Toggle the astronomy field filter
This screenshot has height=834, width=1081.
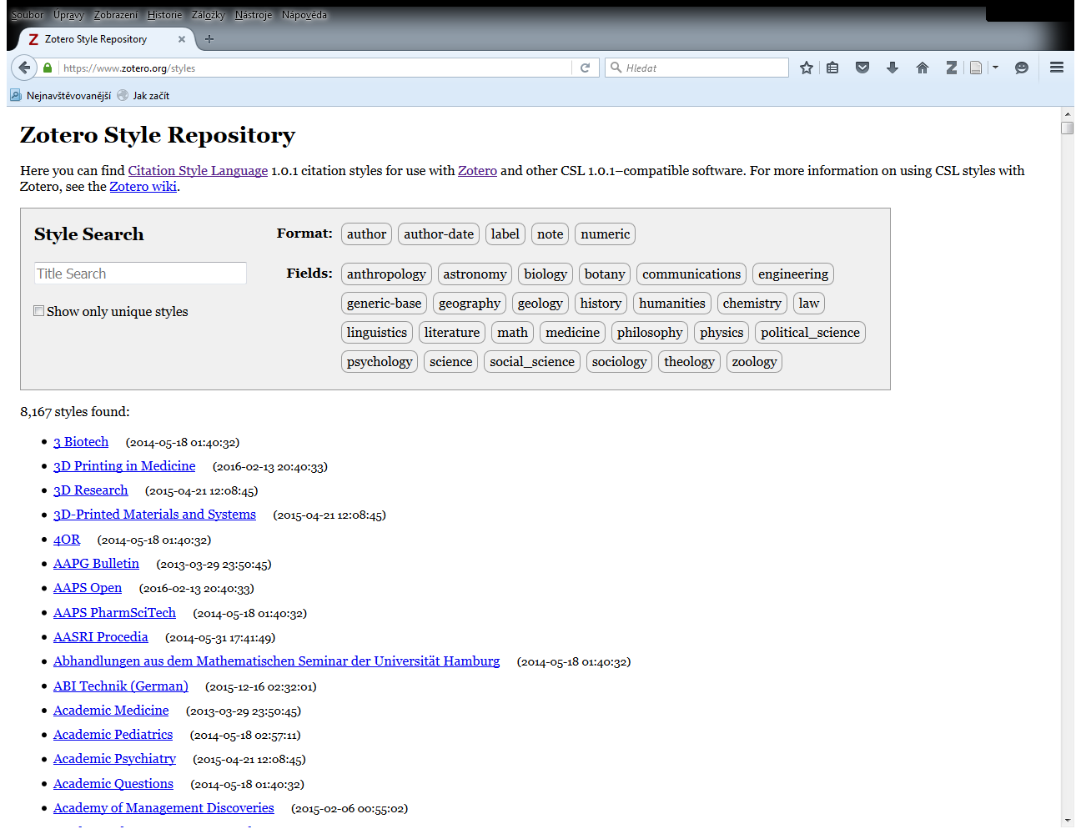click(475, 274)
